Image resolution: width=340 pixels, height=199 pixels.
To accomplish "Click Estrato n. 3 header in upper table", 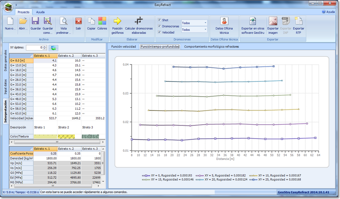I will click(x=93, y=56).
